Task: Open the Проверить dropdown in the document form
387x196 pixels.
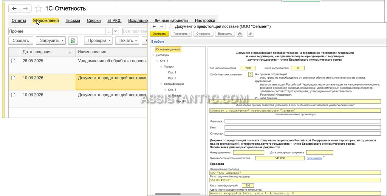Action: point(181,34)
